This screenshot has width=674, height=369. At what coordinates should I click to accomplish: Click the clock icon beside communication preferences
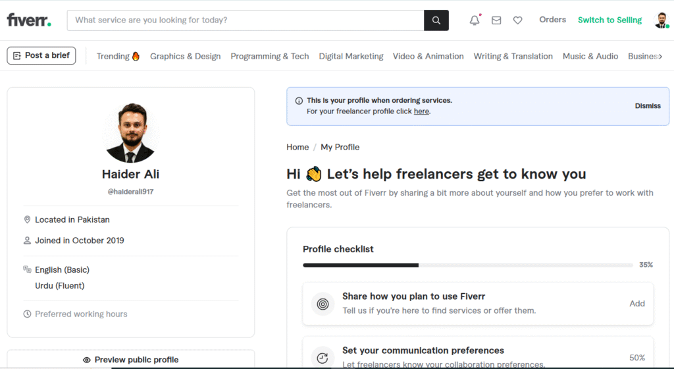click(x=323, y=357)
